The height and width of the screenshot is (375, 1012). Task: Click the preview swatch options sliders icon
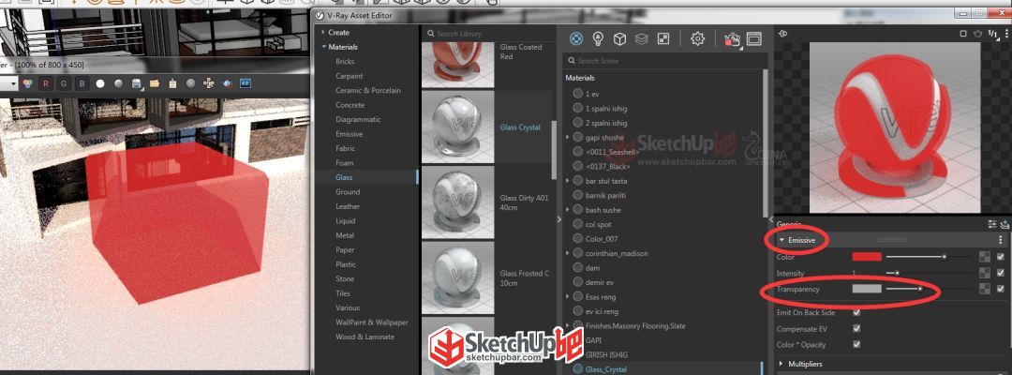(x=992, y=224)
